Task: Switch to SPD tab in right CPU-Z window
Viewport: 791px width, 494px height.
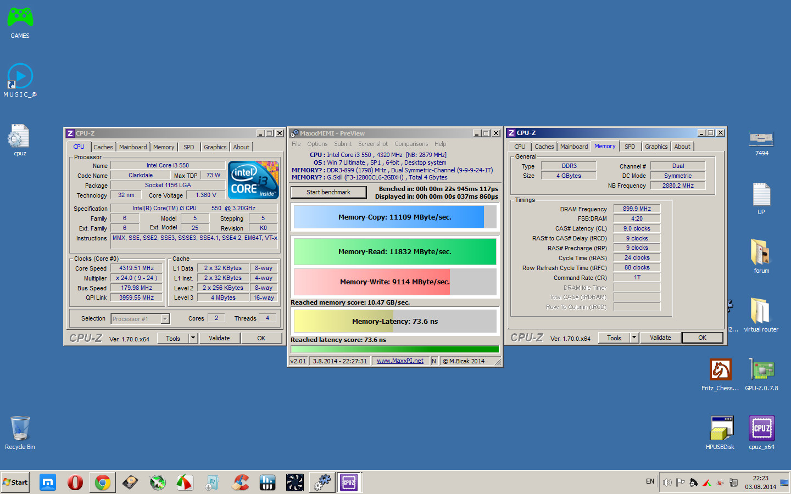Action: click(x=630, y=147)
